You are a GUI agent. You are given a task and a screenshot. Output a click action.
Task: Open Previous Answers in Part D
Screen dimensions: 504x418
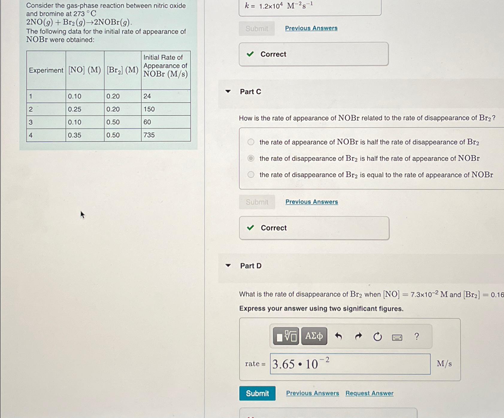click(x=313, y=393)
